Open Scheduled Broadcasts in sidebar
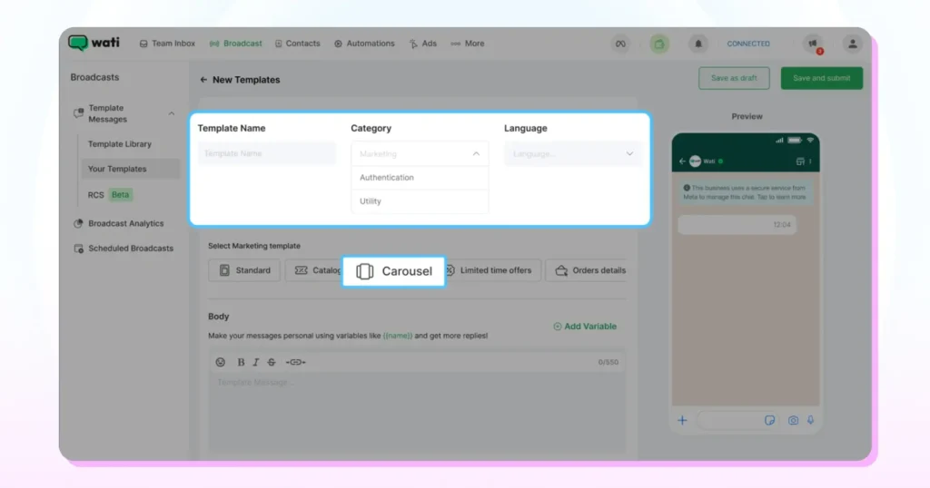 (124, 249)
